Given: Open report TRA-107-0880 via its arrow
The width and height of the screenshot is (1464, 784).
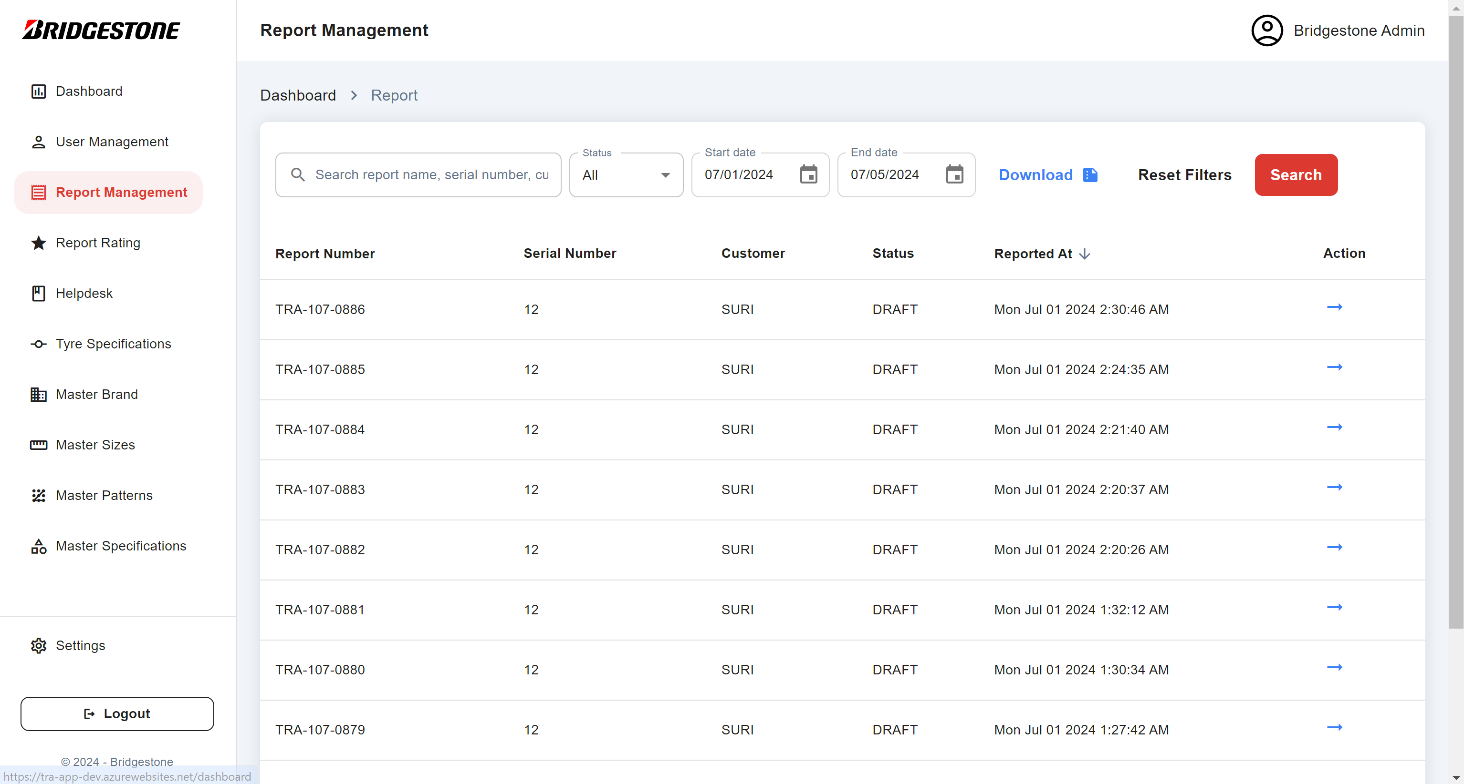Looking at the screenshot, I should point(1334,668).
